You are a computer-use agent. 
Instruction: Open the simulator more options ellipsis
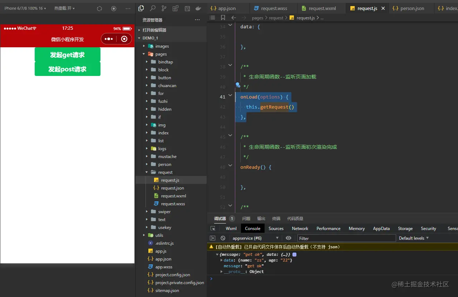(128, 8)
